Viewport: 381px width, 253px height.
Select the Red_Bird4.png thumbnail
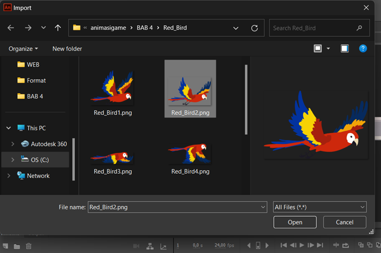coord(190,157)
